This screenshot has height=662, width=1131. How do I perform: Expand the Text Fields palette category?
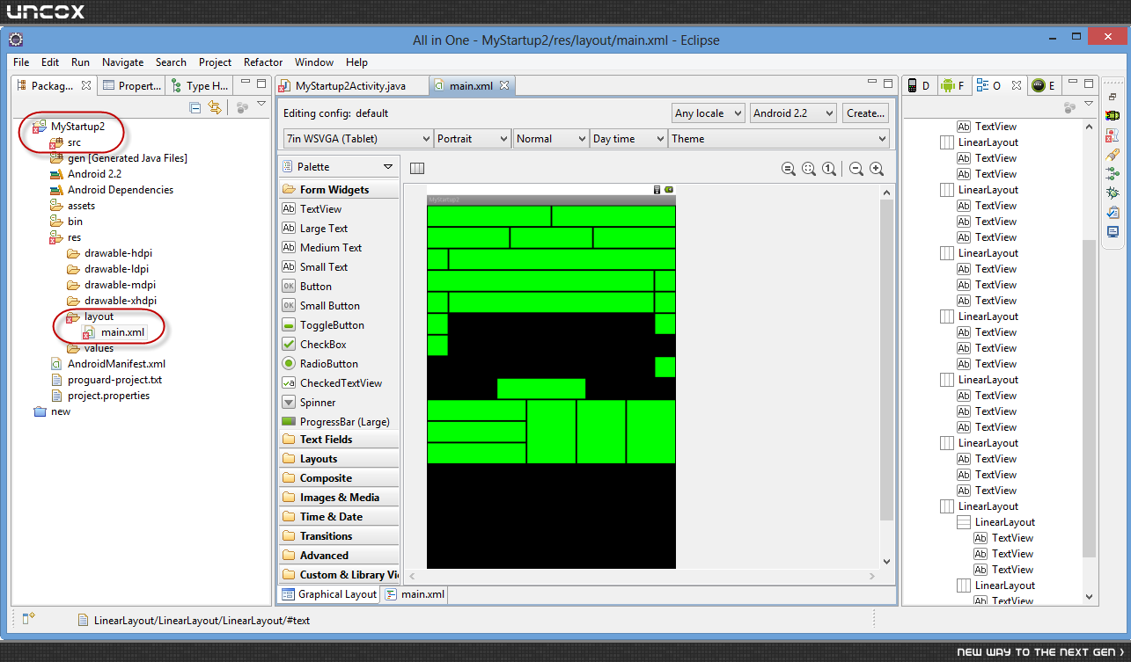click(339, 440)
